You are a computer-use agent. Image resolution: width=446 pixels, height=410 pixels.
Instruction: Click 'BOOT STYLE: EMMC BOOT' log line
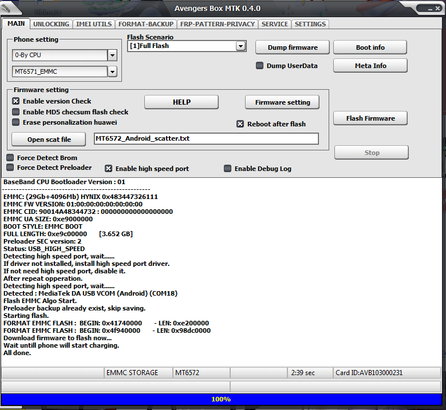pyautogui.click(x=43, y=226)
